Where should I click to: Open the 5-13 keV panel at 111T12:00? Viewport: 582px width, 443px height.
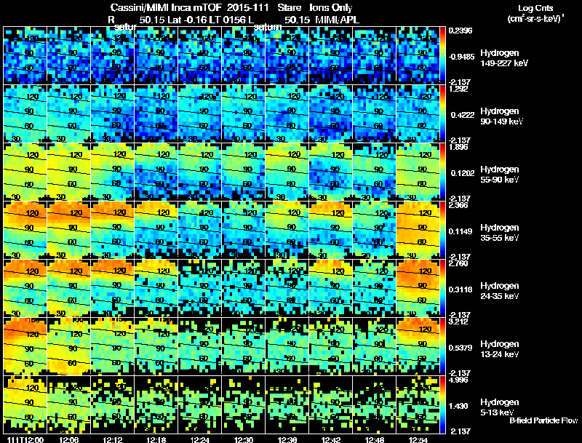(x=25, y=404)
